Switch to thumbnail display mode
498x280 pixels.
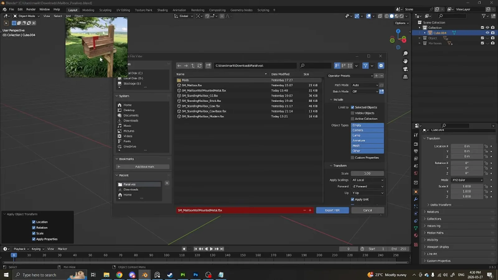tap(350, 66)
